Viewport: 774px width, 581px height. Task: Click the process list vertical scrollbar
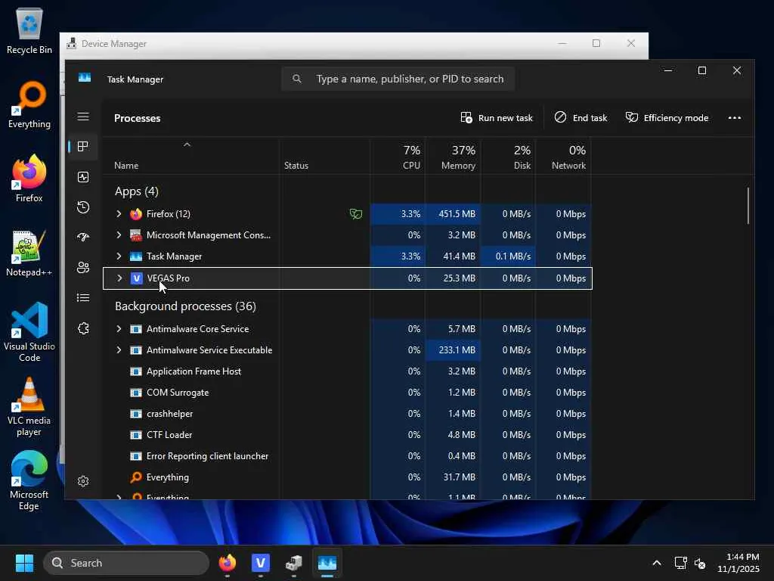click(x=748, y=206)
